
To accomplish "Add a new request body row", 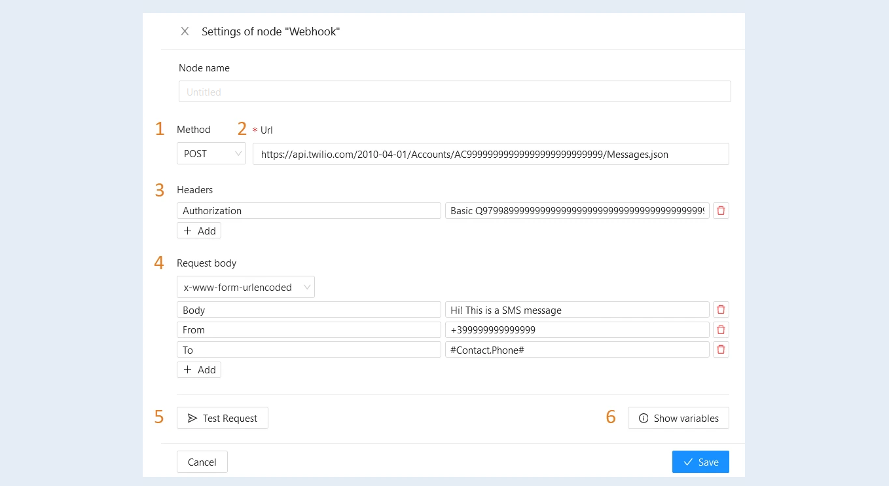I will 199,370.
